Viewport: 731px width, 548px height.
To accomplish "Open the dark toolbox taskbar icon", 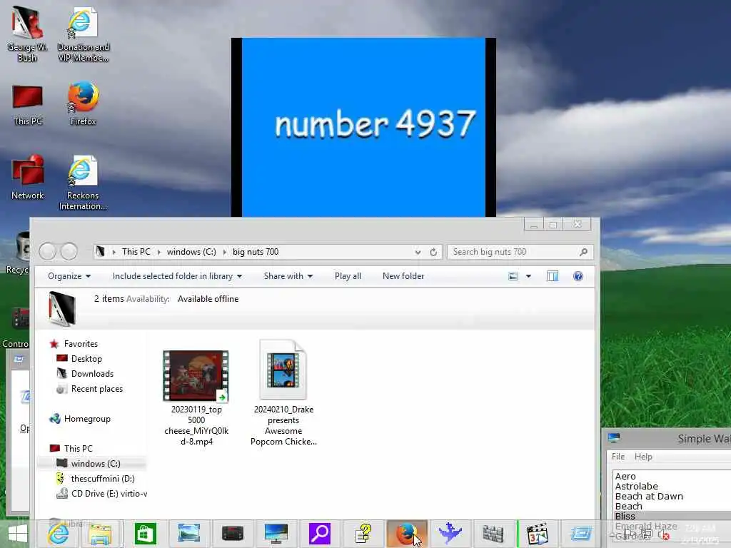I will (x=232, y=534).
